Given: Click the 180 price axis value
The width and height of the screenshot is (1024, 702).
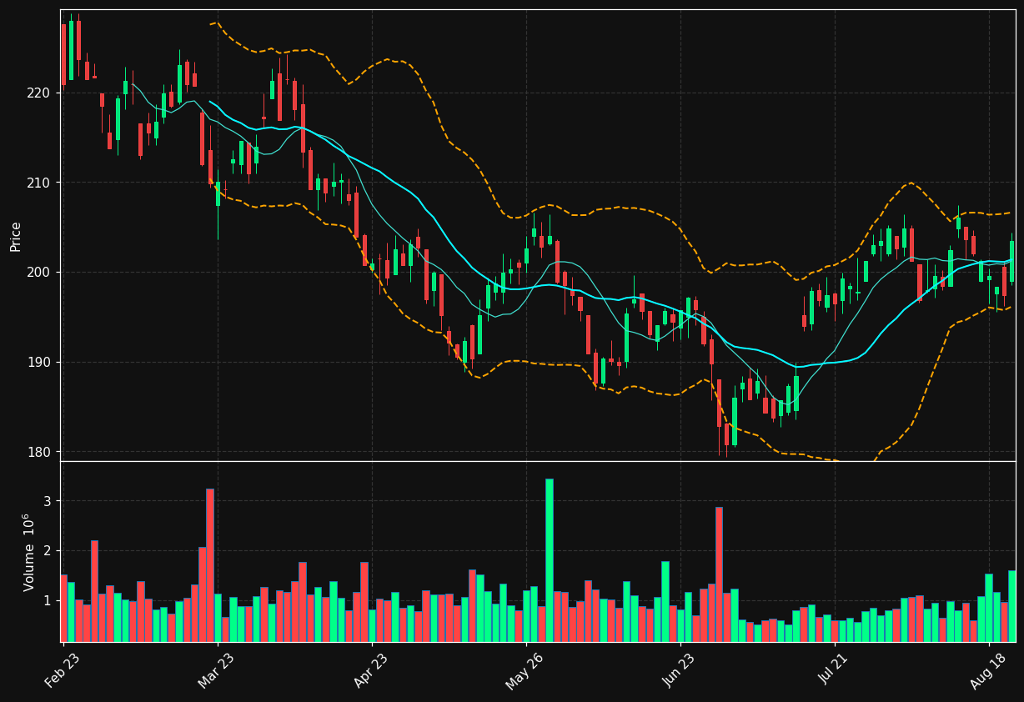Looking at the screenshot, I should click(x=39, y=452).
